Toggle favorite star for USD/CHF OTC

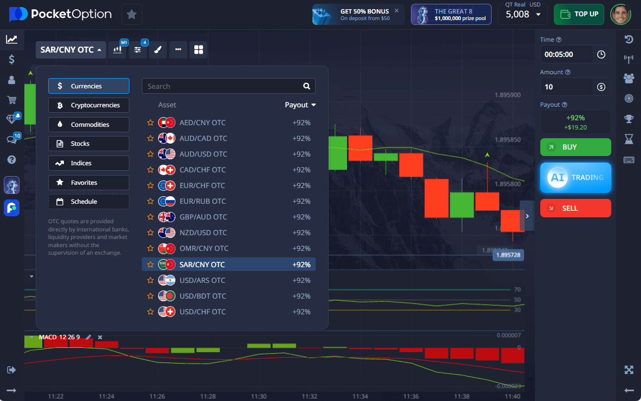point(151,312)
